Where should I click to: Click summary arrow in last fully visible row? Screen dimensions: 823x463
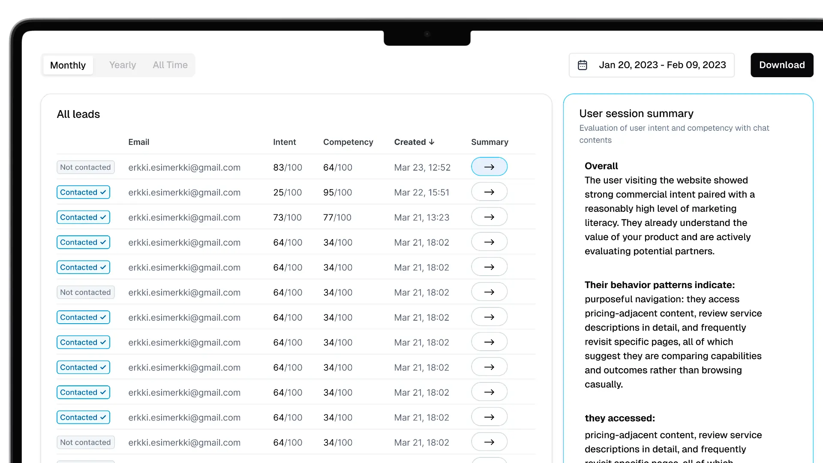click(489, 442)
